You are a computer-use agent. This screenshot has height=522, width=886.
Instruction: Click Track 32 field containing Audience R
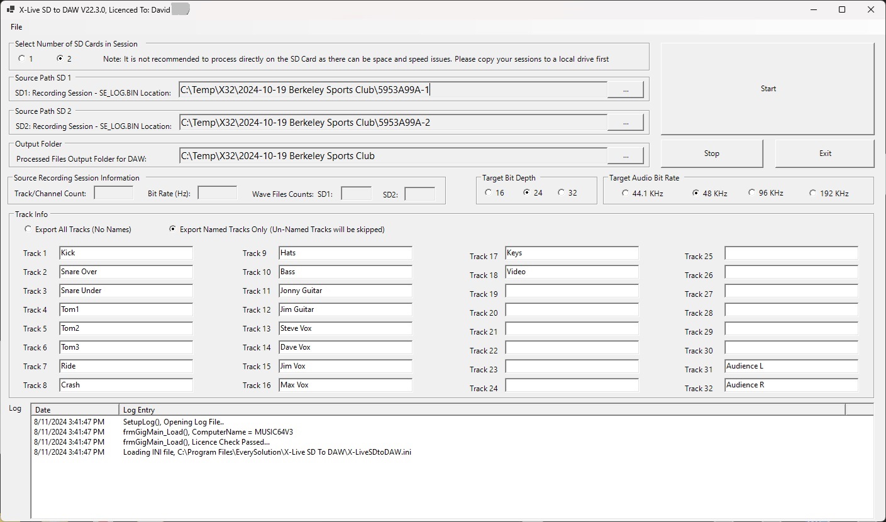coord(791,385)
